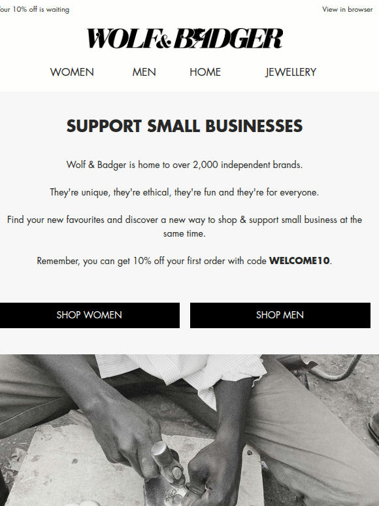Click the ampersand symbol in the logo
This screenshot has width=379, height=506.
163,41
